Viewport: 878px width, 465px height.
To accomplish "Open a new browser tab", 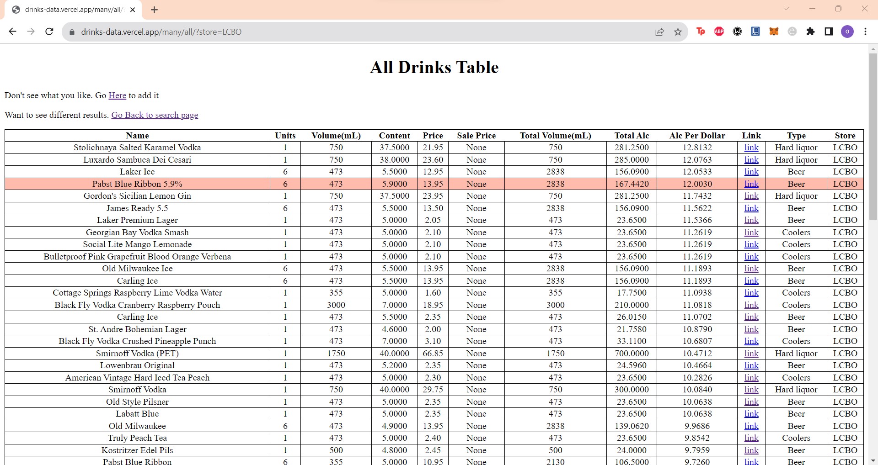I will (x=154, y=10).
